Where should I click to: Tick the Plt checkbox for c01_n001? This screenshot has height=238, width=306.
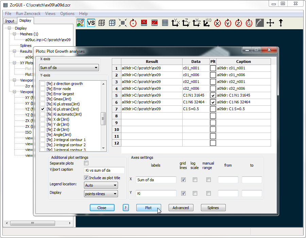tap(213, 68)
